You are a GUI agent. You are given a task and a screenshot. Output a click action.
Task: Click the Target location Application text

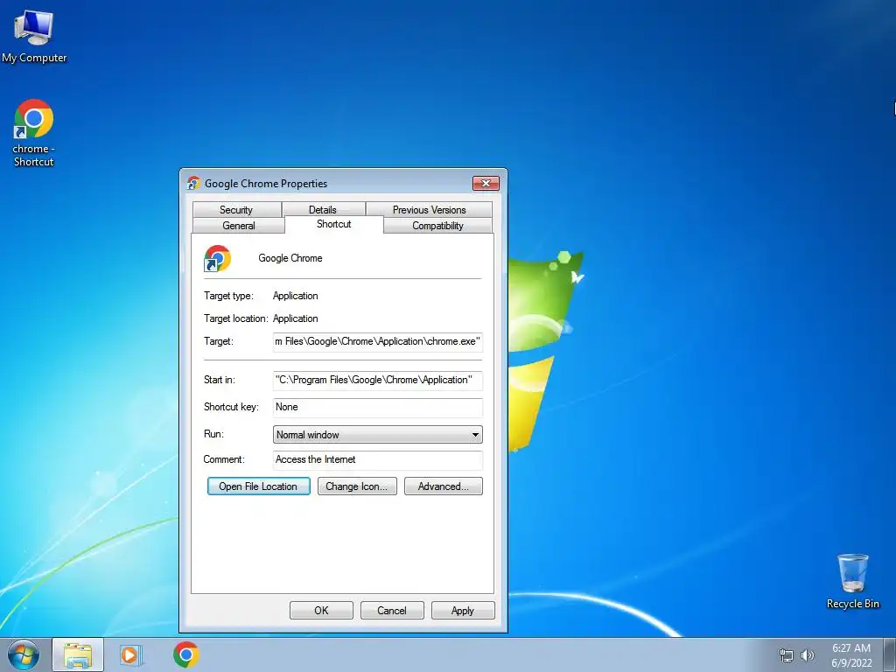296,318
